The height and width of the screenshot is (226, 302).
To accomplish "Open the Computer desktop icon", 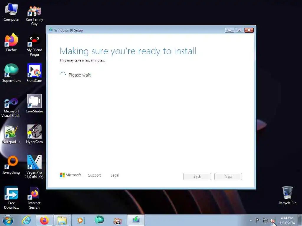I will [x=12, y=13].
